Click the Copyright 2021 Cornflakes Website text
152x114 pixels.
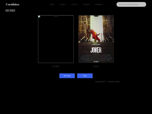point(108,82)
